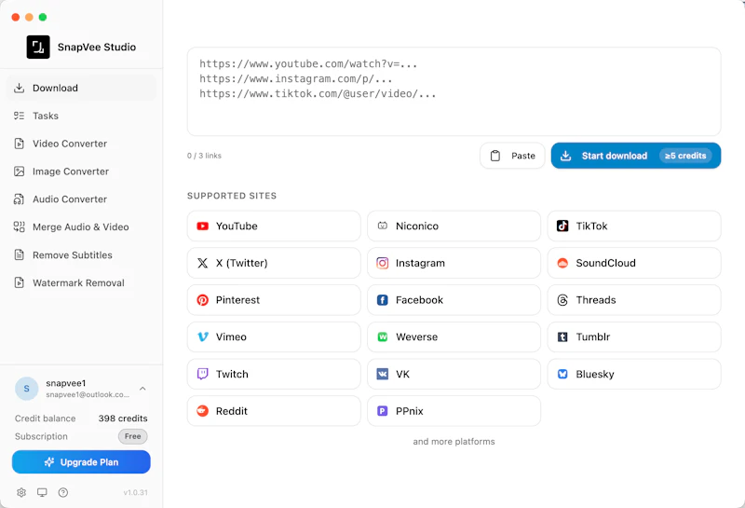Viewport: 745px width, 508px height.
Task: Click the links text input area
Action: point(454,91)
